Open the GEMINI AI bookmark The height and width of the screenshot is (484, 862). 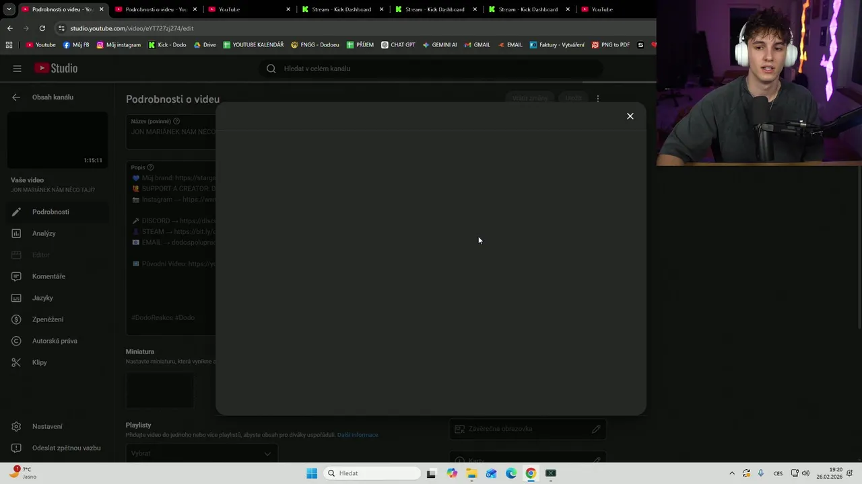pos(439,45)
